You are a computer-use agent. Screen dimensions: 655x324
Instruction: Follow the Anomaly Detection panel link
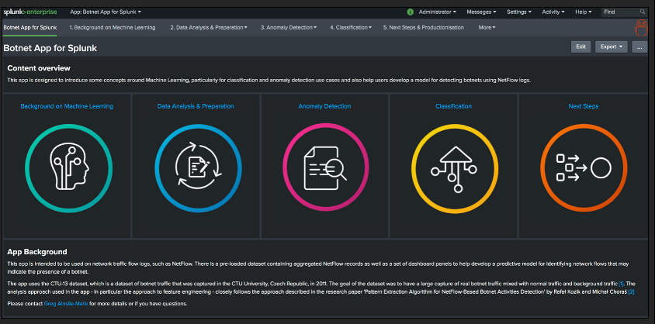coord(324,106)
